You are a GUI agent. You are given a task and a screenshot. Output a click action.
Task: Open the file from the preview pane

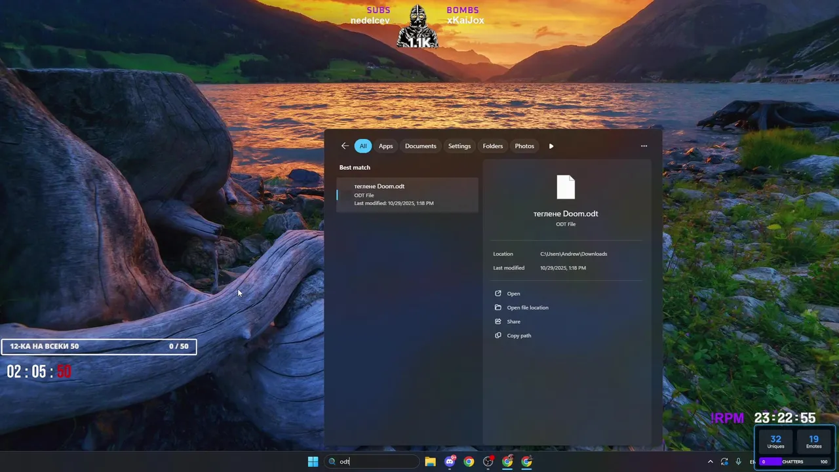[x=513, y=294]
